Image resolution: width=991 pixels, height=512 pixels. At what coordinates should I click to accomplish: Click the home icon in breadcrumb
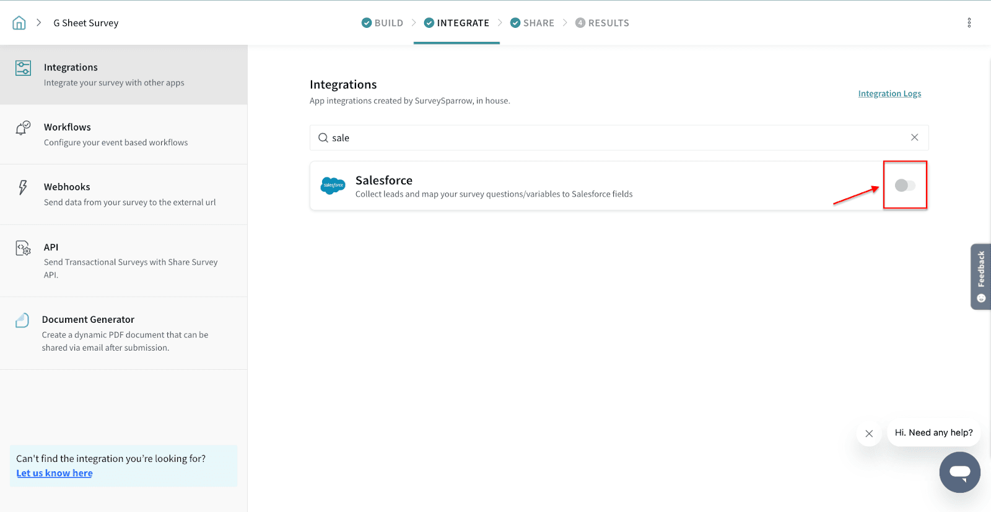19,23
